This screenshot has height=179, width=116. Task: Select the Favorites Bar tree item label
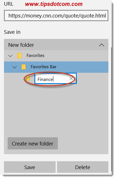tap(43, 67)
